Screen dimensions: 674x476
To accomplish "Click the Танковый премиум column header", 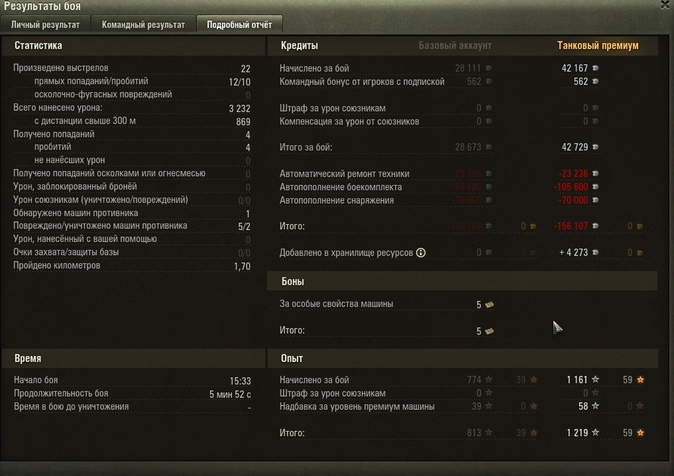I will click(598, 46).
